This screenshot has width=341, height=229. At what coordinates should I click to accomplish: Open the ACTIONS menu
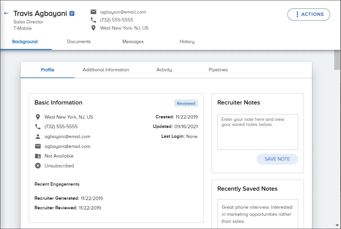309,14
